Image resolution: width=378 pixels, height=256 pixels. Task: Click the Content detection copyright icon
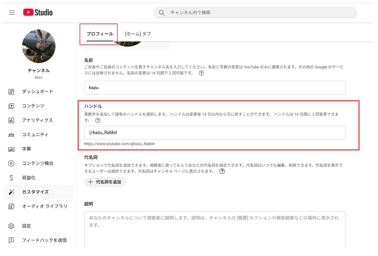click(11, 163)
